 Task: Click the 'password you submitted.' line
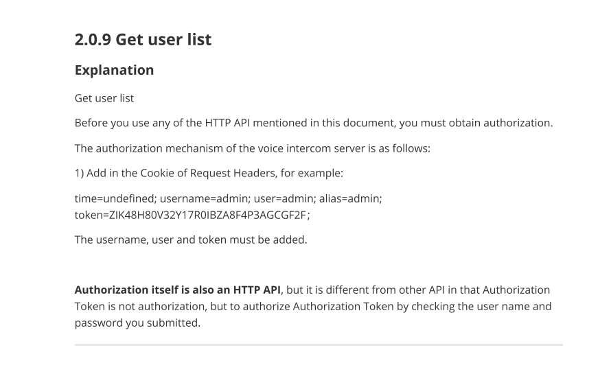[137, 323]
